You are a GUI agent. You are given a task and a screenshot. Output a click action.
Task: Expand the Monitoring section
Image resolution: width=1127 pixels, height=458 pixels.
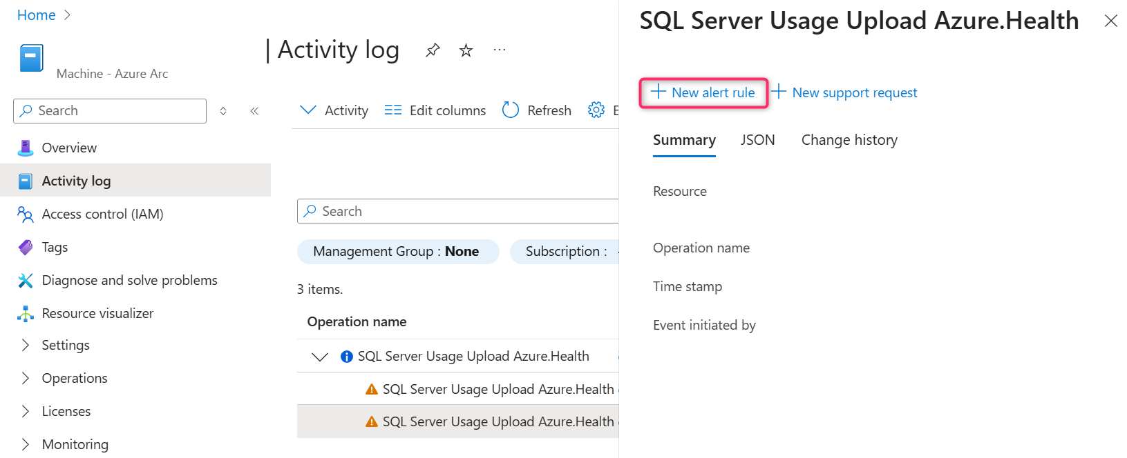(26, 444)
